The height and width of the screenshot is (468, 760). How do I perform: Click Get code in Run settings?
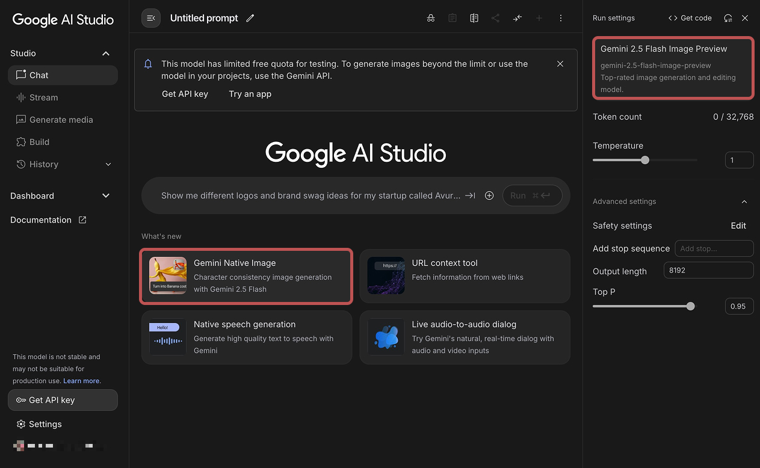(x=690, y=18)
